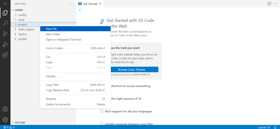Expand the project folder chevron

[16, 24]
